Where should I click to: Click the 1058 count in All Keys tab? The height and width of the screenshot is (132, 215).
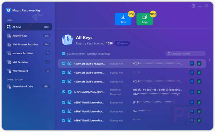click(46, 27)
